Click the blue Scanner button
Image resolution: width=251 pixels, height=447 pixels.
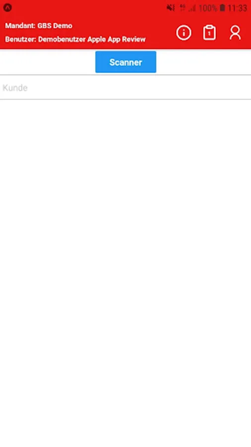(126, 62)
